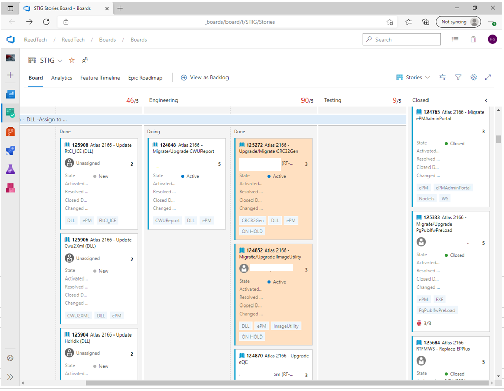Open the browser Collections icon
This screenshot has width=504, height=391.
coord(425,22)
